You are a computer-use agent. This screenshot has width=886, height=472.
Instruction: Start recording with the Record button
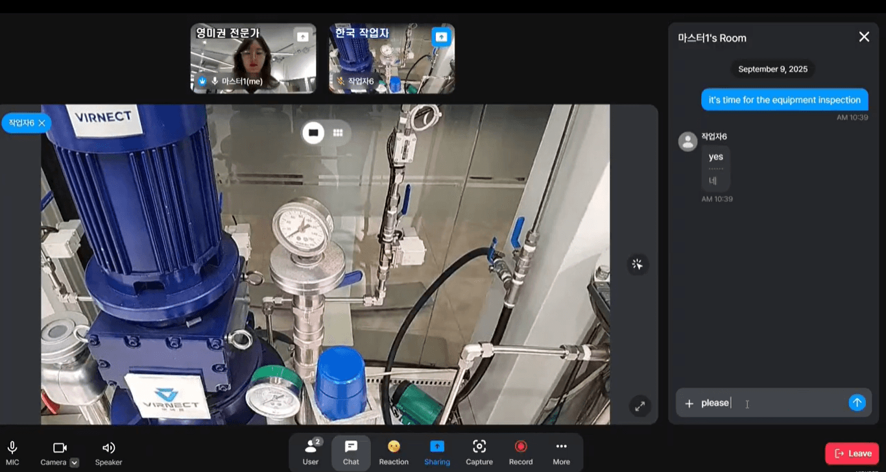pos(520,453)
